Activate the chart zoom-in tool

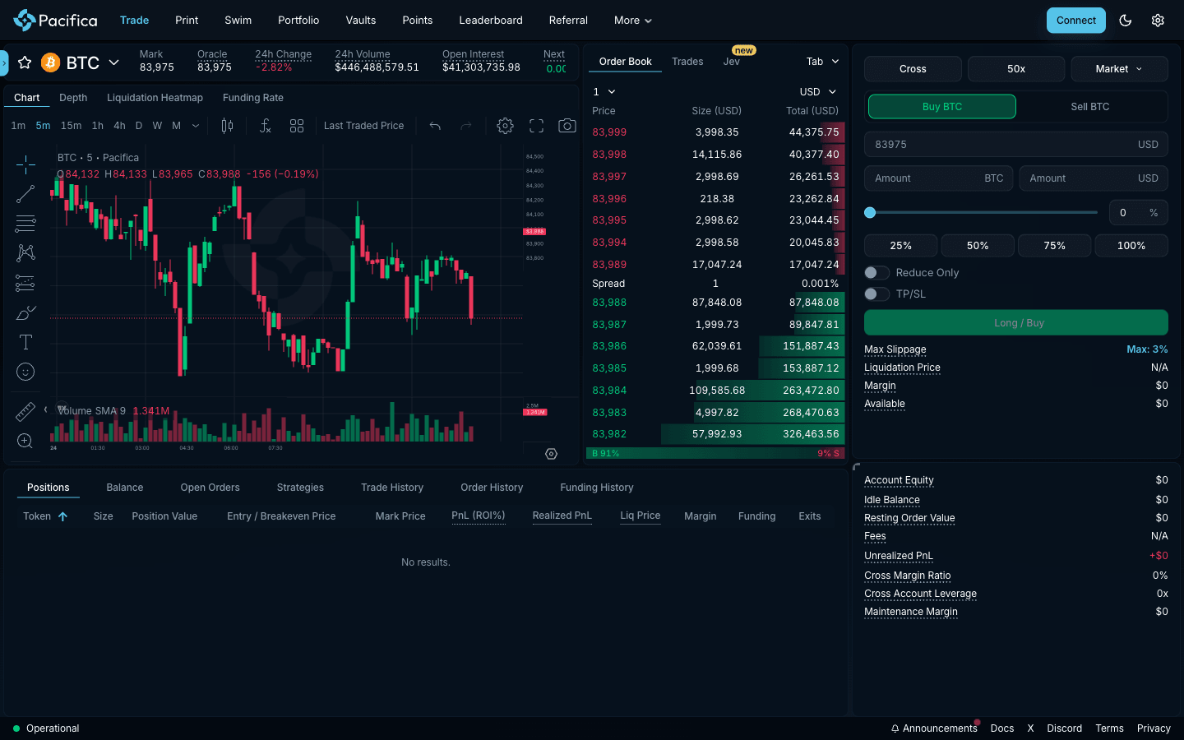(25, 441)
